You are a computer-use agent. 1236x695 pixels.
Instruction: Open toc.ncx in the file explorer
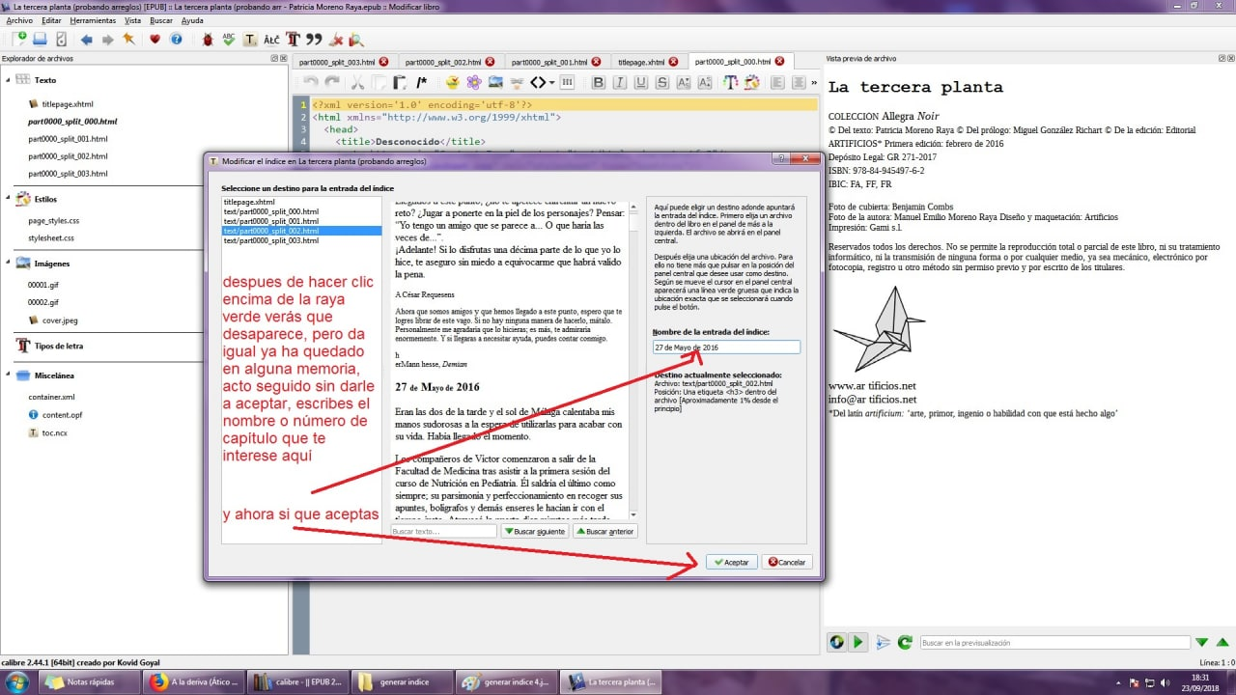point(54,433)
